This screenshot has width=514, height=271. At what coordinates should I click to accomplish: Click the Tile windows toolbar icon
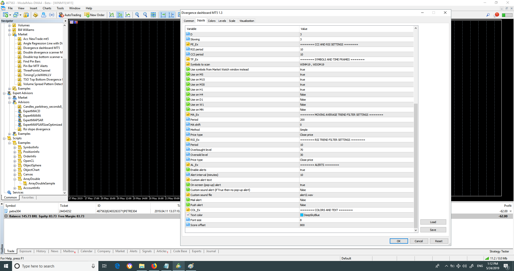click(x=153, y=15)
